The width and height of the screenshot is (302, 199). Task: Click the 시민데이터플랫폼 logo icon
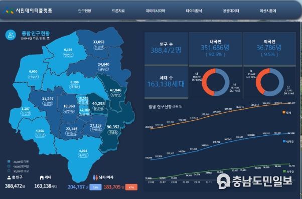(x=9, y=11)
